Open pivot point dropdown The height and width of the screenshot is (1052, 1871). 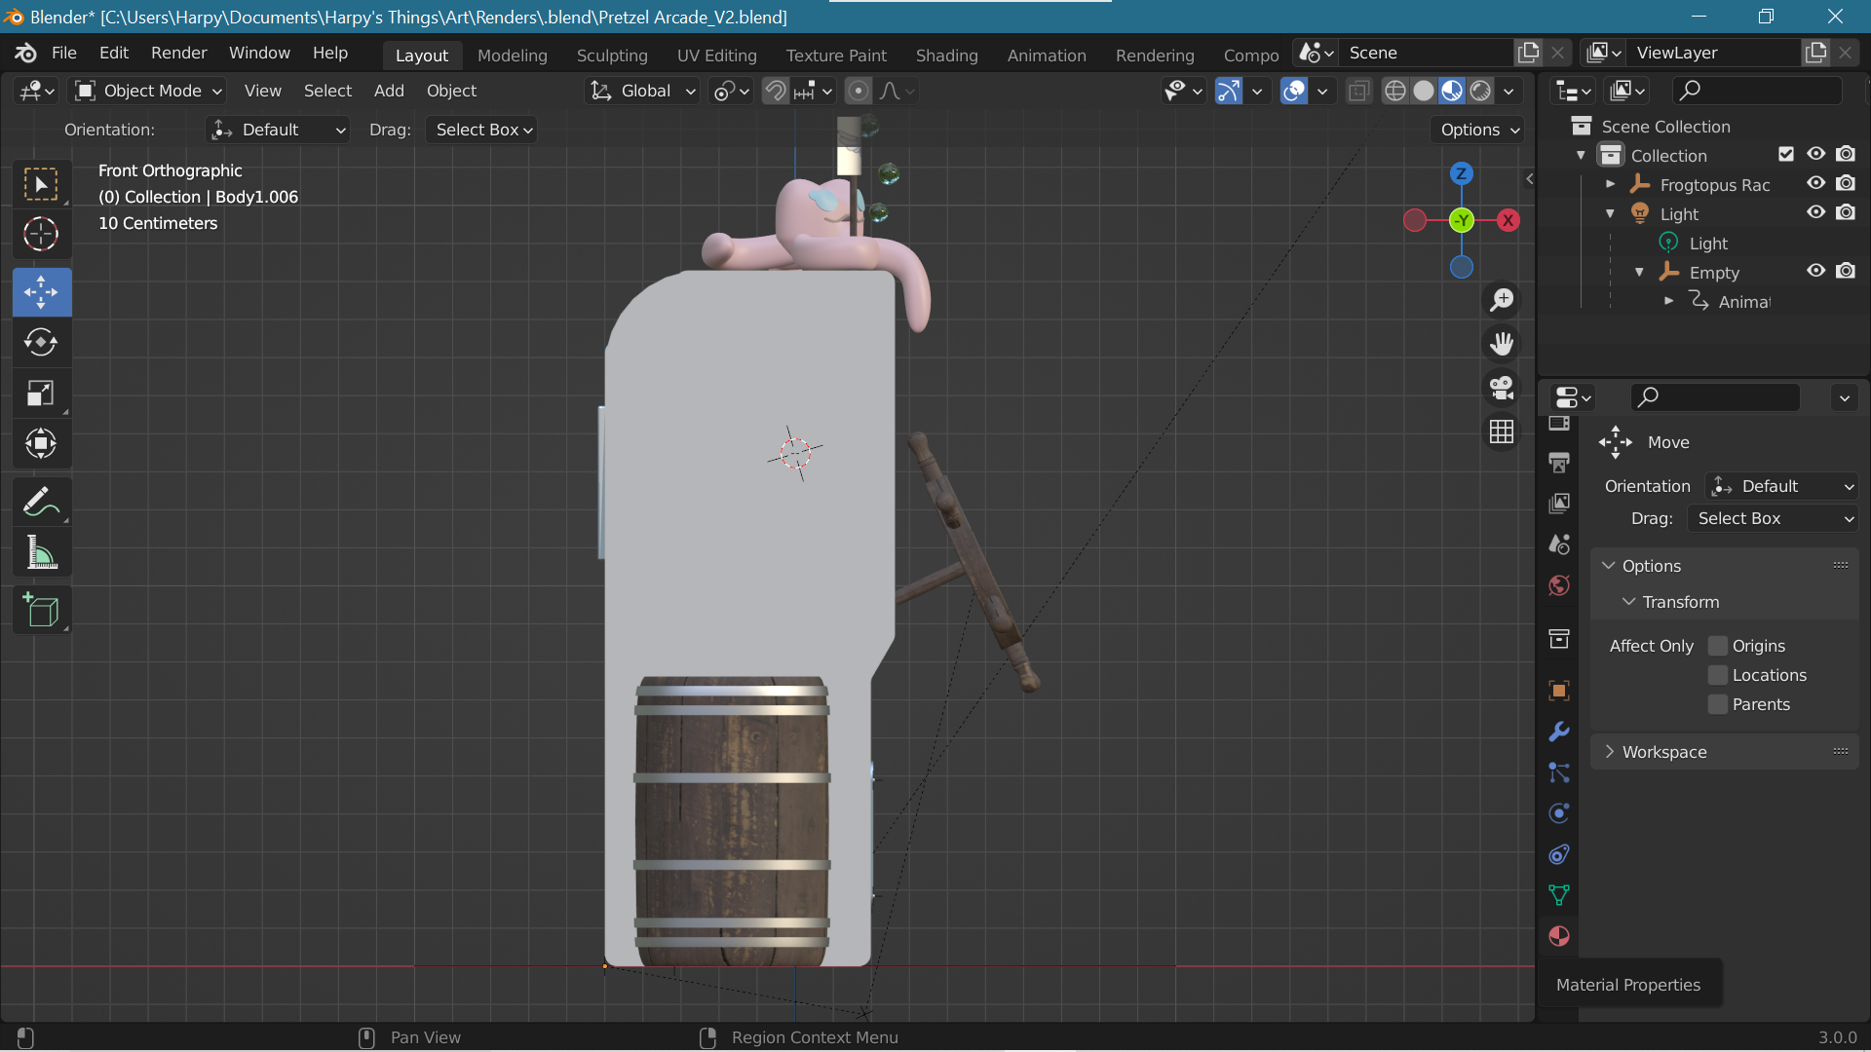click(x=732, y=91)
